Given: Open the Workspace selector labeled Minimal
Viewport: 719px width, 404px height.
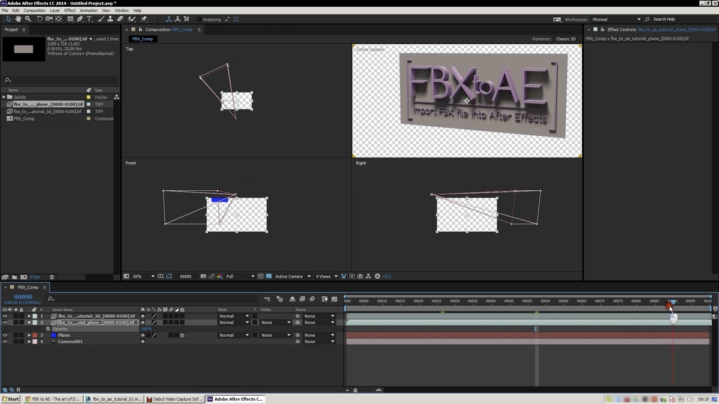Looking at the screenshot, I should coord(612,19).
